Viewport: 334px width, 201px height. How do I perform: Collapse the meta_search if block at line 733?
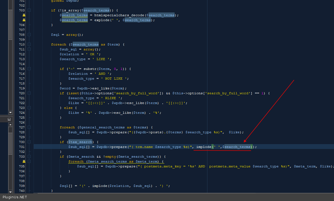point(29,157)
